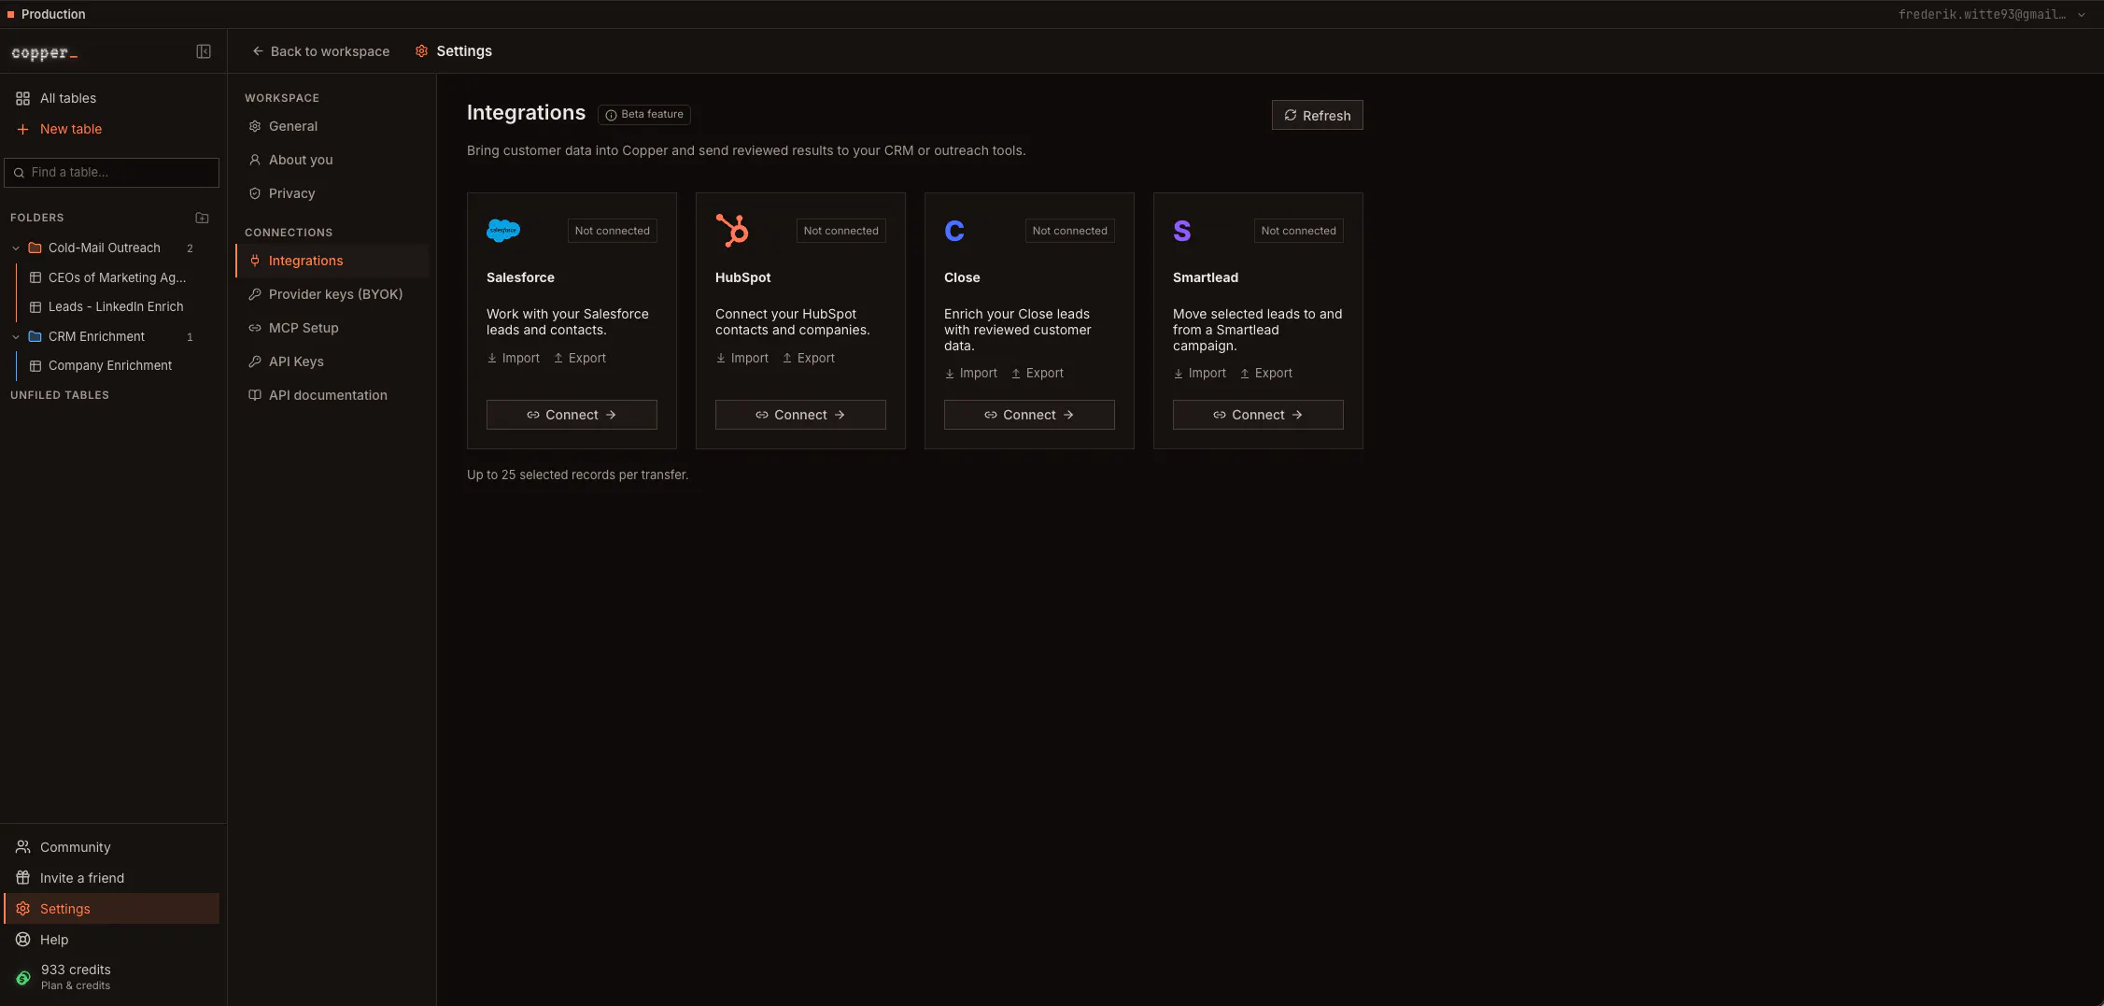Click the plus icon for New table
The width and height of the screenshot is (2104, 1006).
pyautogui.click(x=23, y=129)
